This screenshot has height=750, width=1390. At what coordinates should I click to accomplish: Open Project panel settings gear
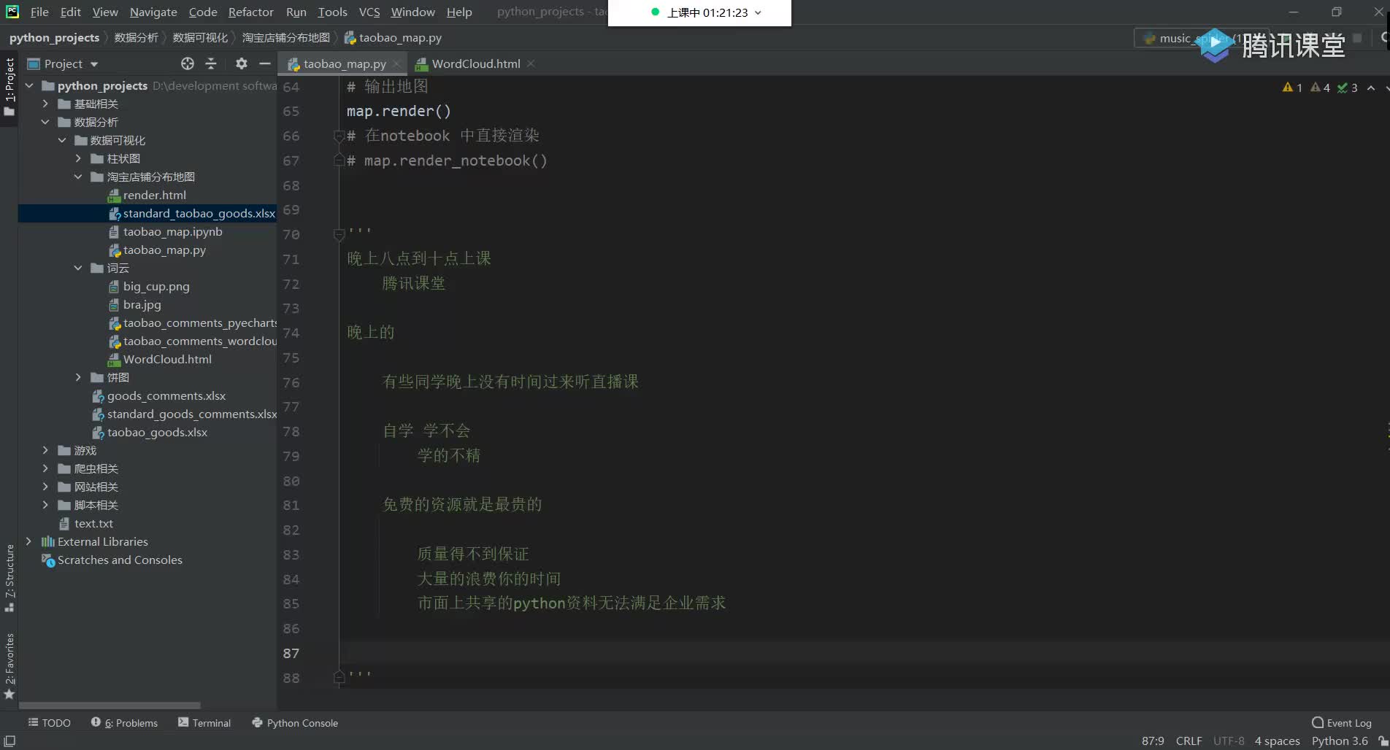pyautogui.click(x=242, y=63)
